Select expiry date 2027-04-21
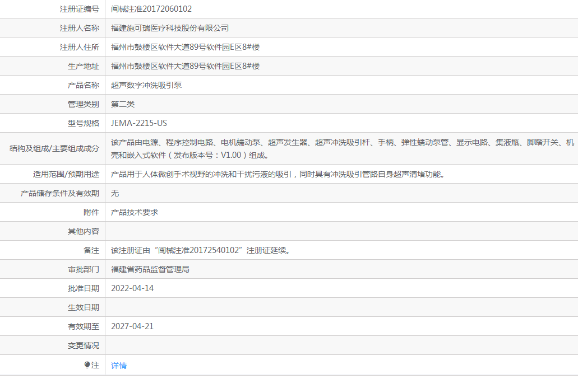 click(132, 326)
